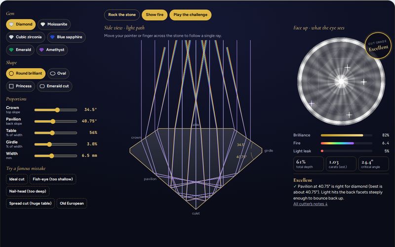Set the Table percent slider
This screenshot has width=395, height=247.
[x=56, y=133]
